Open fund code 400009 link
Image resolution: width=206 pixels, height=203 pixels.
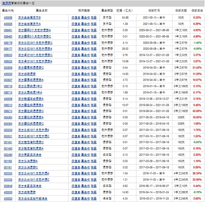click(x=8, y=99)
